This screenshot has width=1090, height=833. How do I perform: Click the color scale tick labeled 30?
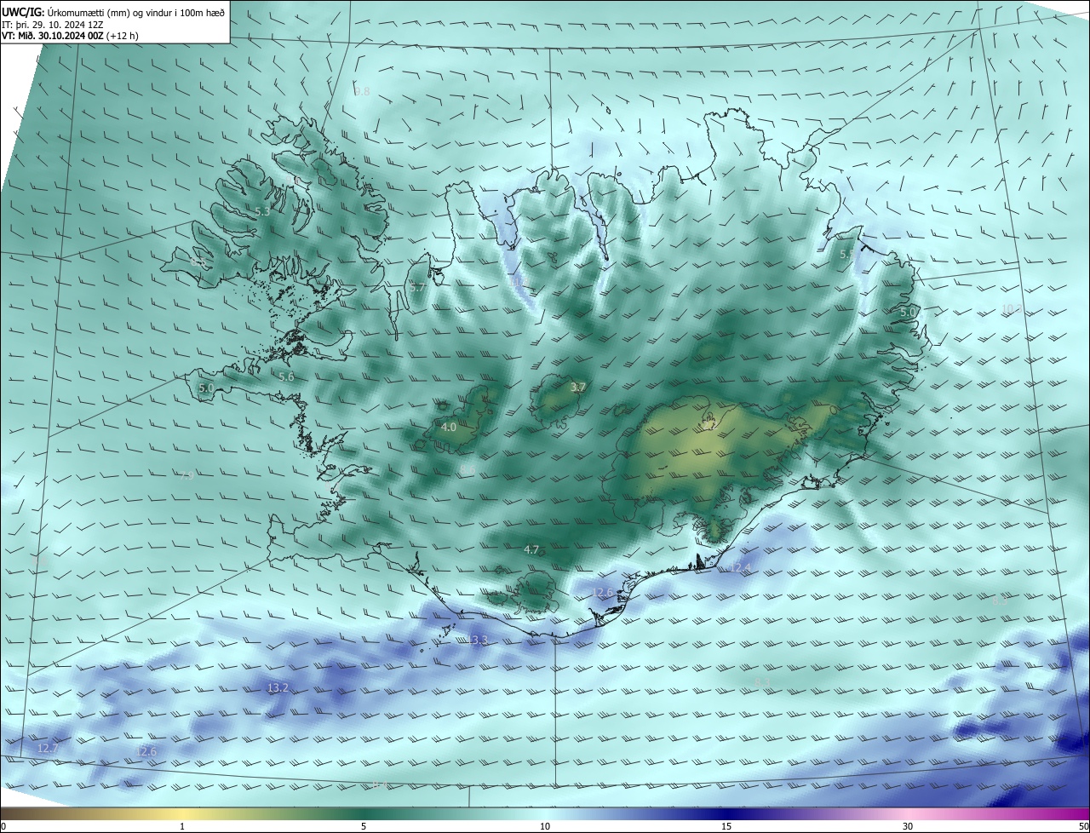(908, 826)
